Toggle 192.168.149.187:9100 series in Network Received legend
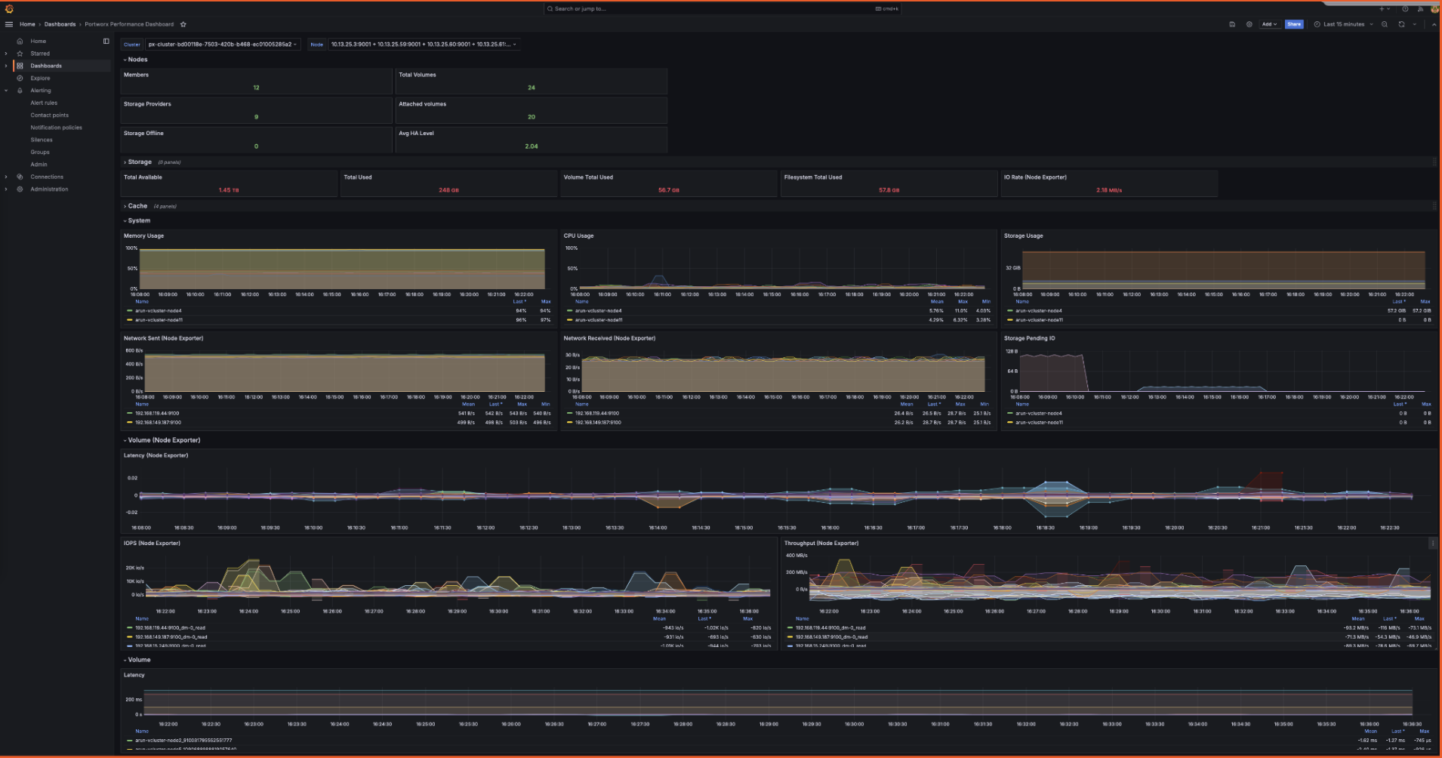The image size is (1442, 758). coord(599,423)
